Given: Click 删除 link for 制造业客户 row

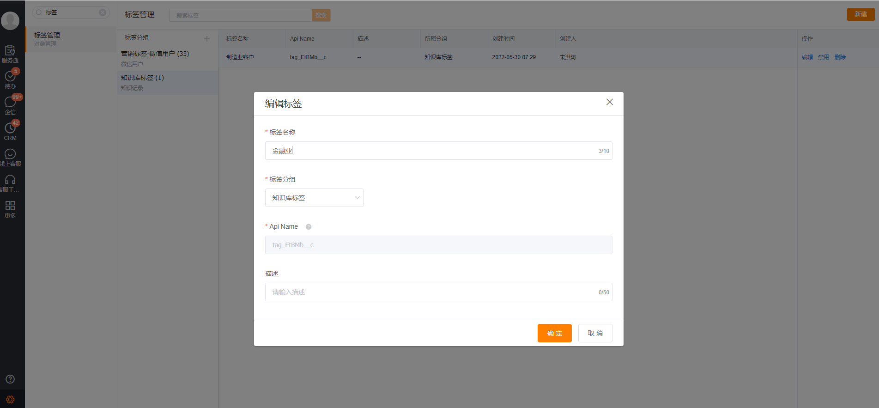Looking at the screenshot, I should [x=840, y=57].
